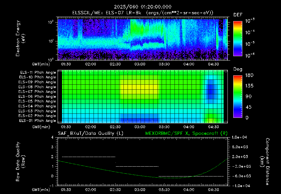Click the 135 value on Deg color bar
This screenshot has height=194, width=281.
249,86
